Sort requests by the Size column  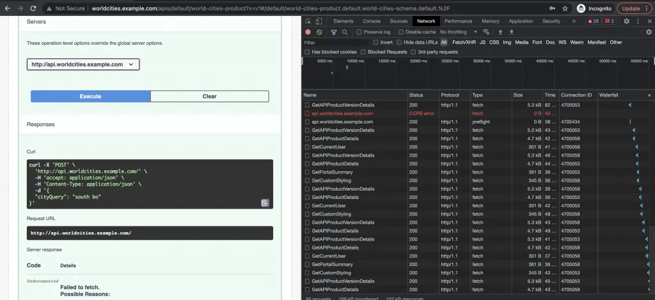[527, 95]
